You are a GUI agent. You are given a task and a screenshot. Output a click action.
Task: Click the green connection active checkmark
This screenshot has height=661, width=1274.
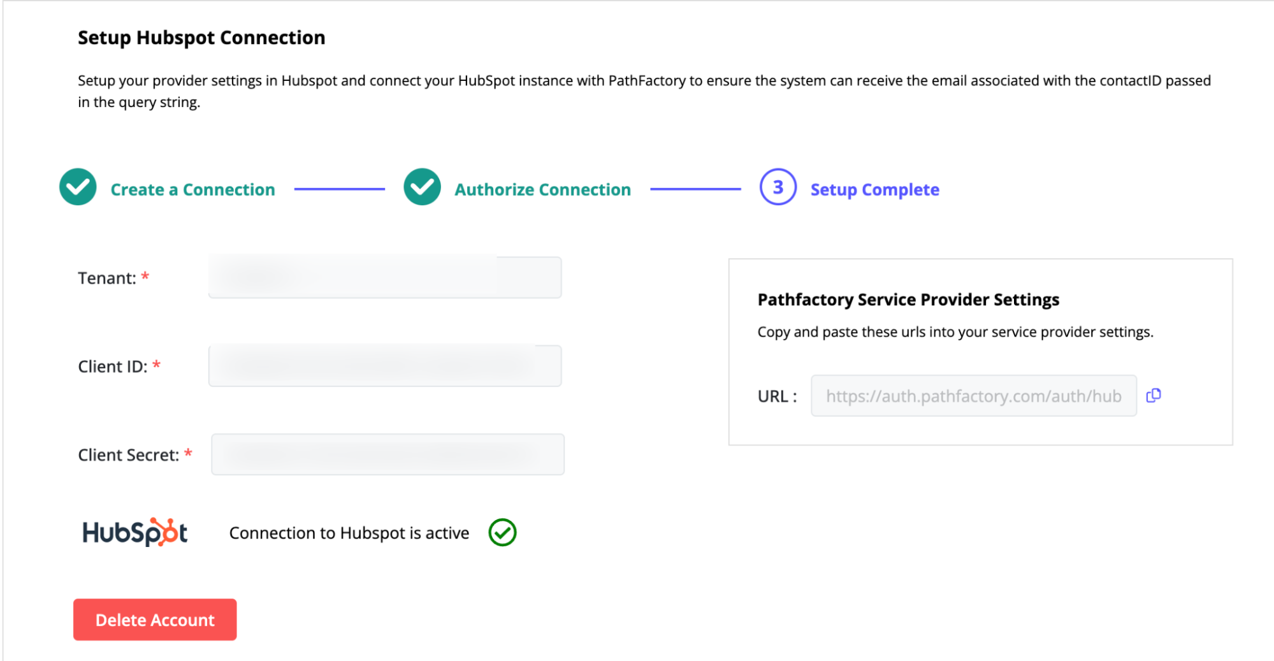pyautogui.click(x=503, y=532)
